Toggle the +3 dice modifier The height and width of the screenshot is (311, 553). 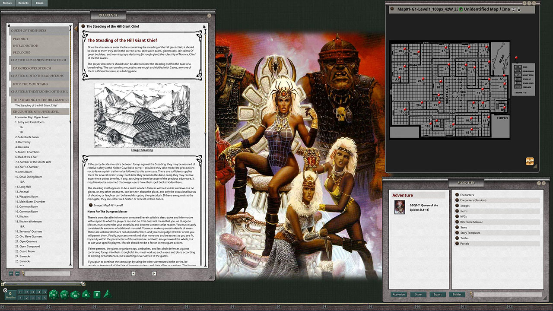click(x=32, y=292)
